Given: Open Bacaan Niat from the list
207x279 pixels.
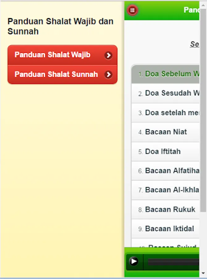Looking at the screenshot, I should [166, 132].
